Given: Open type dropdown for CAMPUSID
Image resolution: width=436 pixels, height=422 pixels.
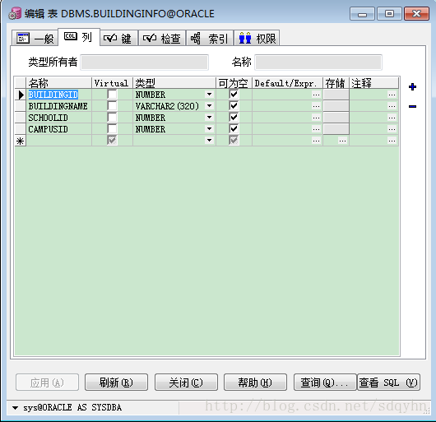Looking at the screenshot, I should click(x=210, y=129).
